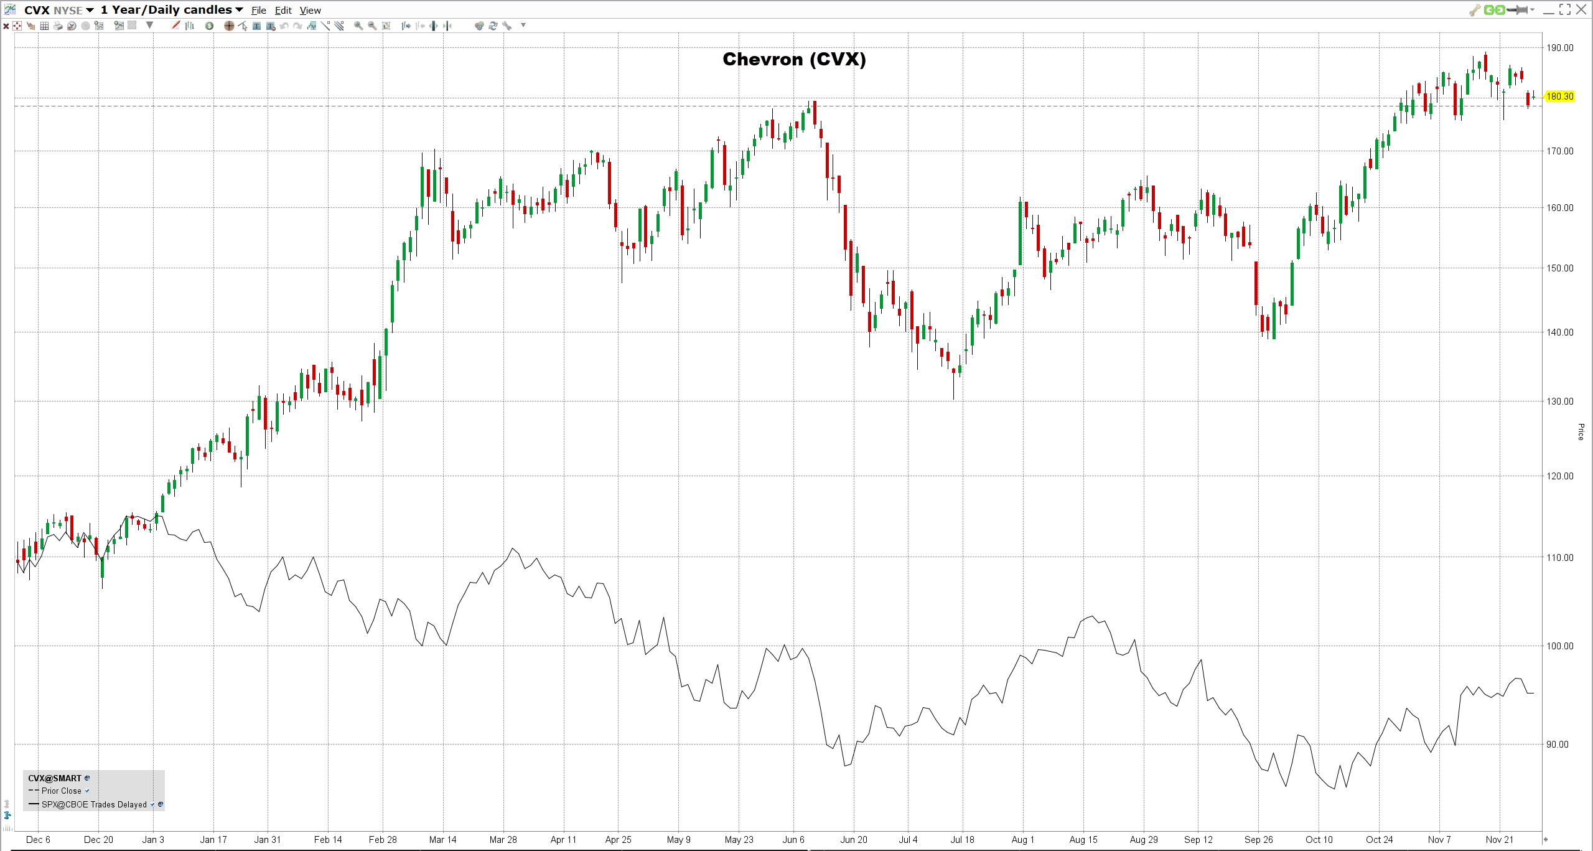This screenshot has width=1593, height=851.
Task: Open chart settings via toolbar wrench icon
Action: click(507, 26)
